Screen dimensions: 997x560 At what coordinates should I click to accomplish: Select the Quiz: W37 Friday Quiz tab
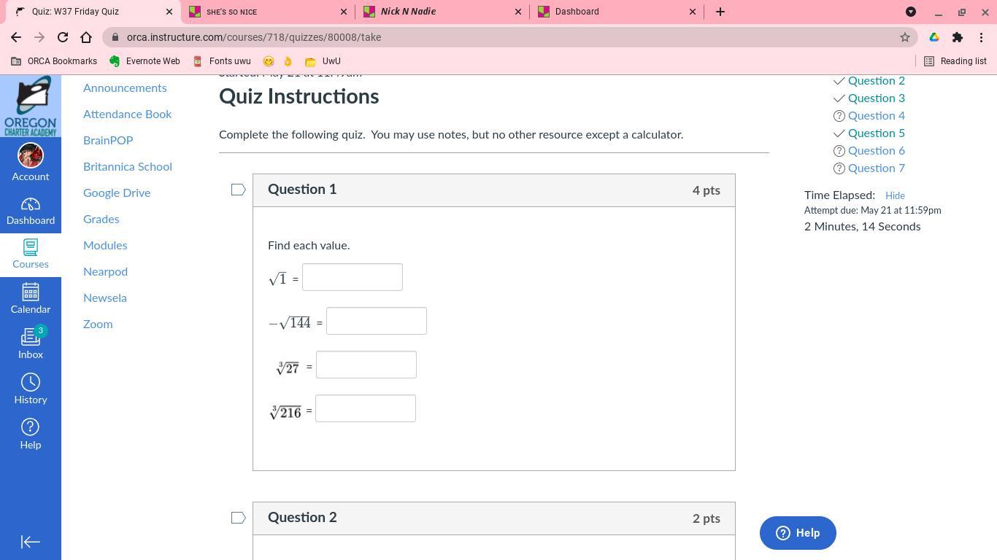93,12
